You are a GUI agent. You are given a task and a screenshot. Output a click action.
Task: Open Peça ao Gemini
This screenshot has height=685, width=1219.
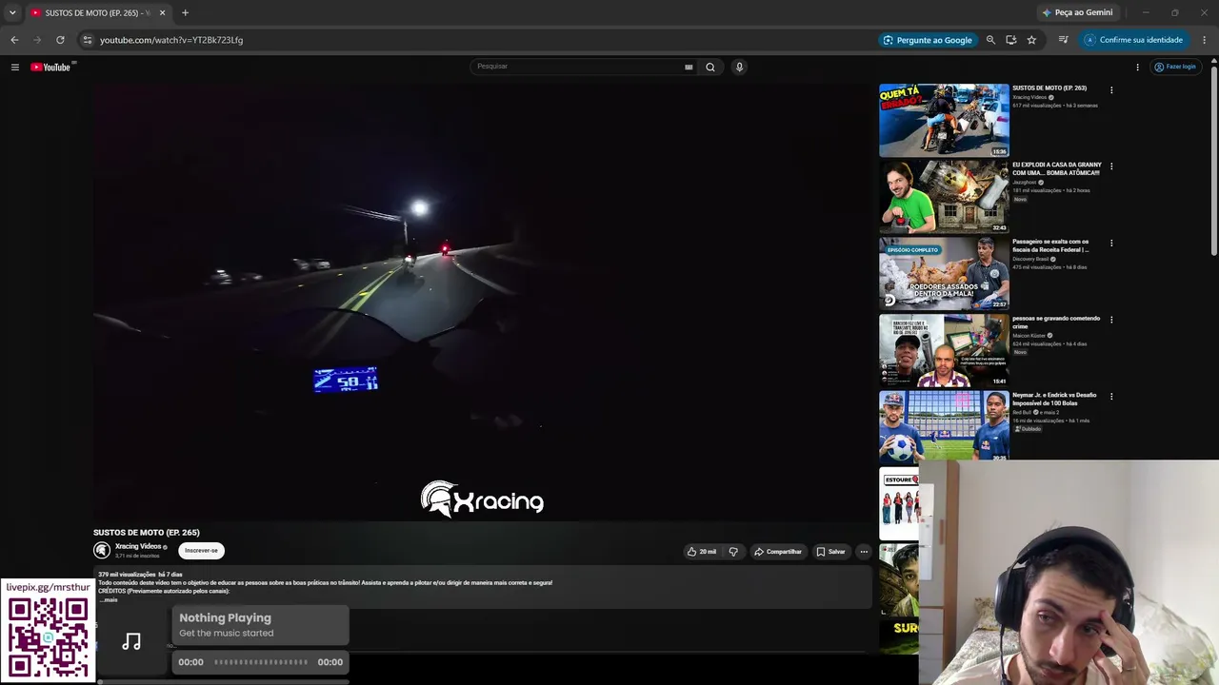click(x=1077, y=12)
